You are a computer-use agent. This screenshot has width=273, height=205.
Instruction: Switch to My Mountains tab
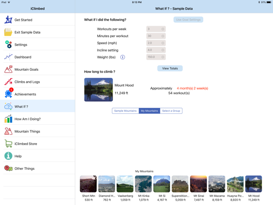[149, 111]
